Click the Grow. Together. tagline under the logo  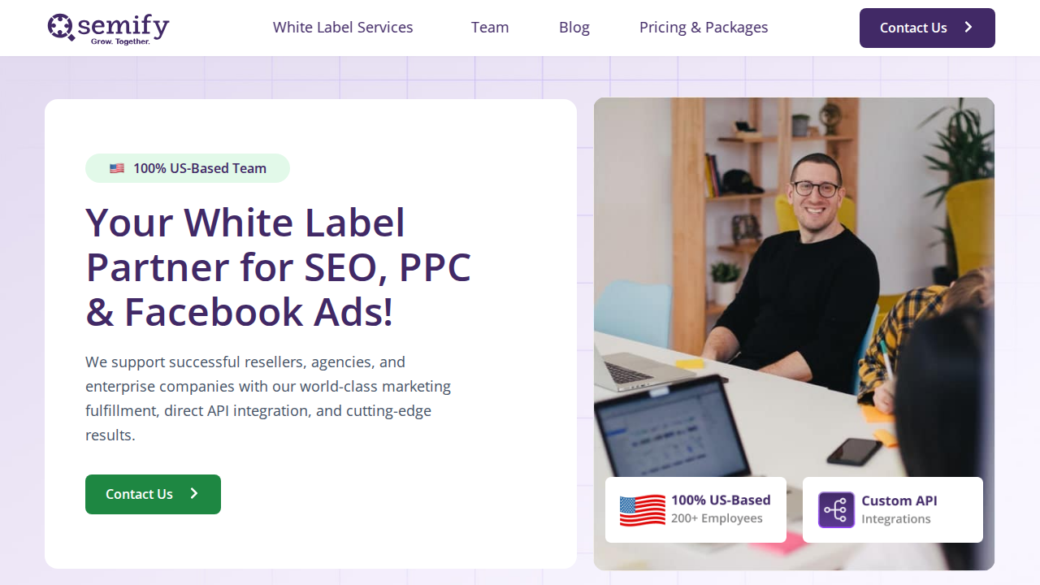tap(120, 41)
